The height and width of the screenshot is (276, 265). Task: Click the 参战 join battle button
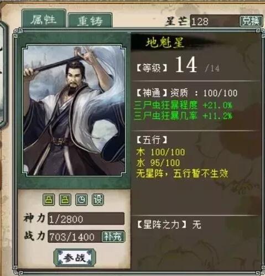click(75, 258)
